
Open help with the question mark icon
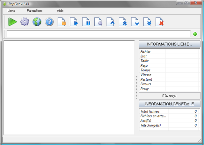pos(49,22)
